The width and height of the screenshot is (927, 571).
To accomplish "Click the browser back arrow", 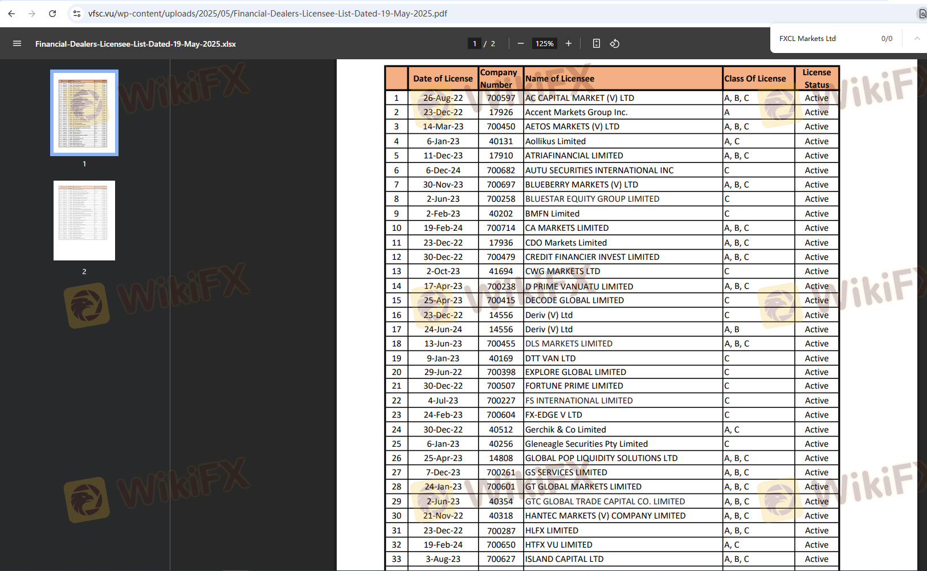I will click(11, 14).
